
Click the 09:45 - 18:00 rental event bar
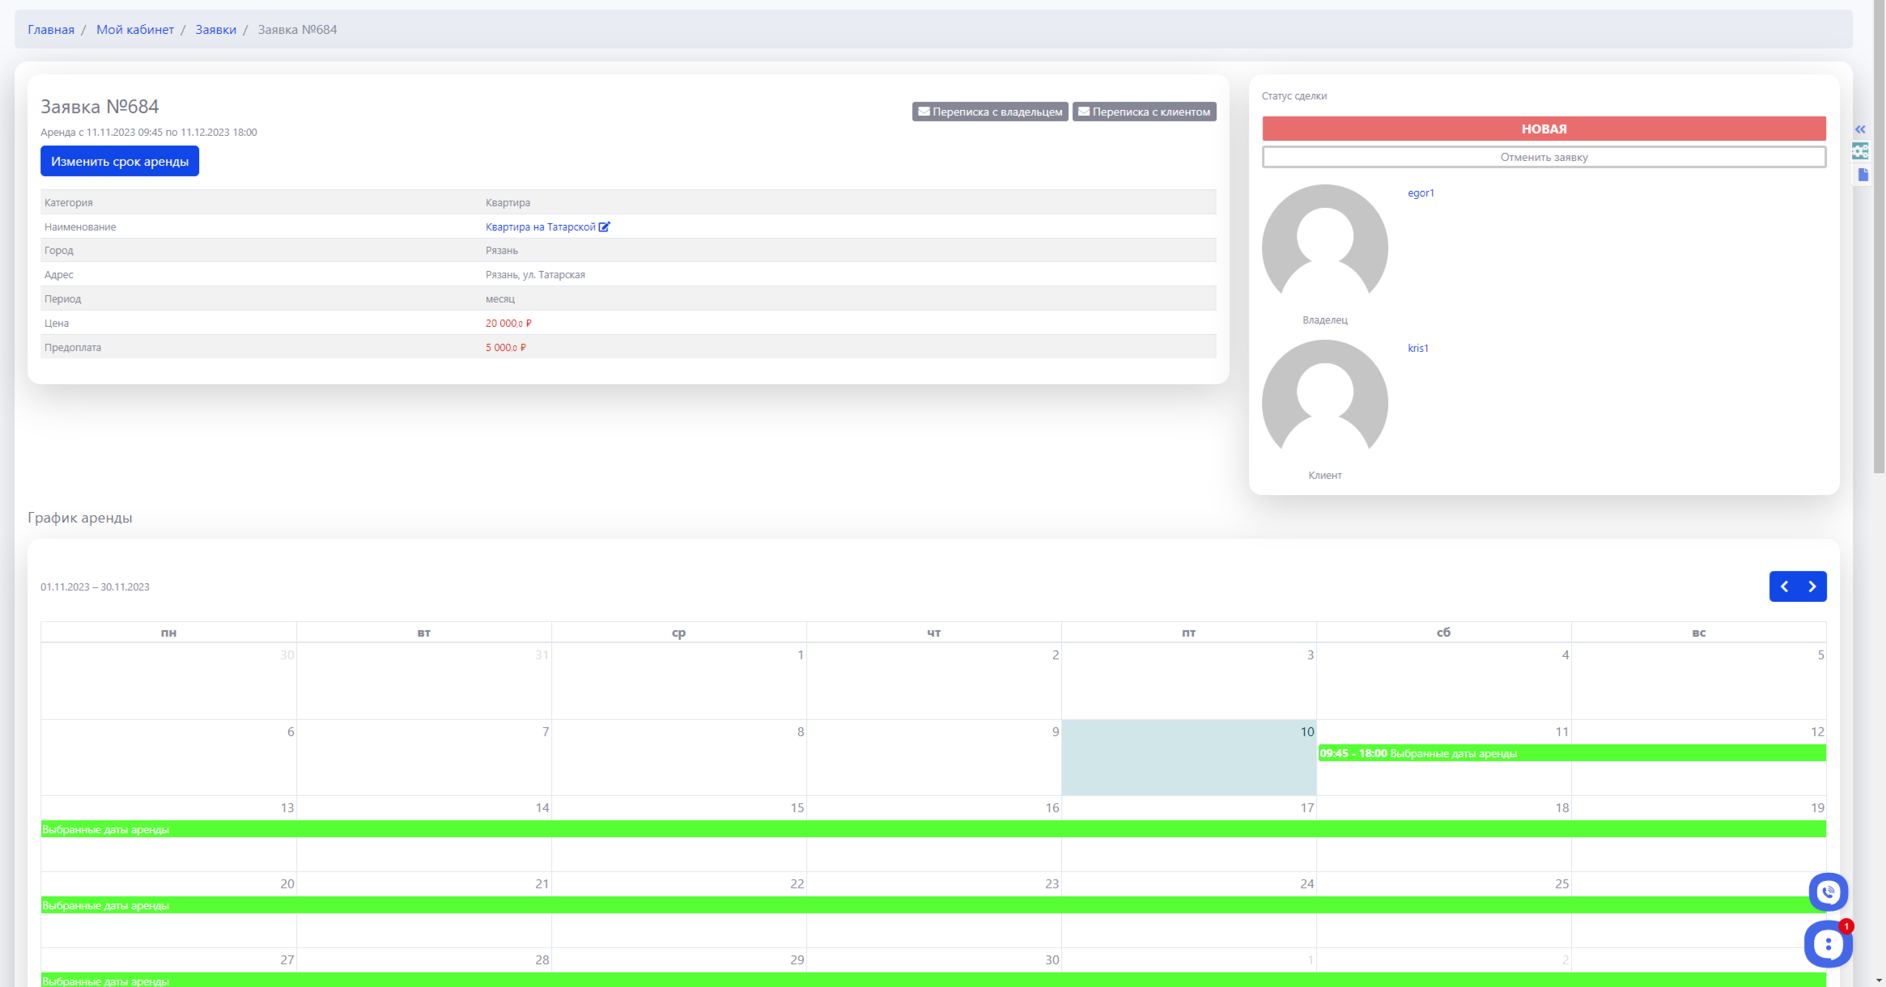tap(1417, 753)
